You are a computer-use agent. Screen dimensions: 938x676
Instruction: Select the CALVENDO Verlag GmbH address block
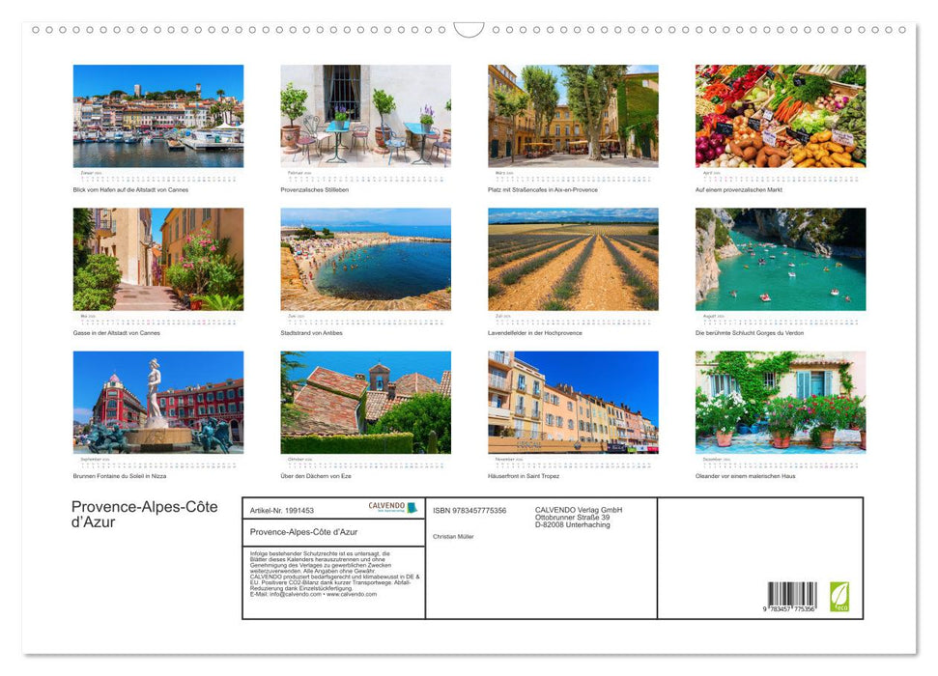(578, 515)
